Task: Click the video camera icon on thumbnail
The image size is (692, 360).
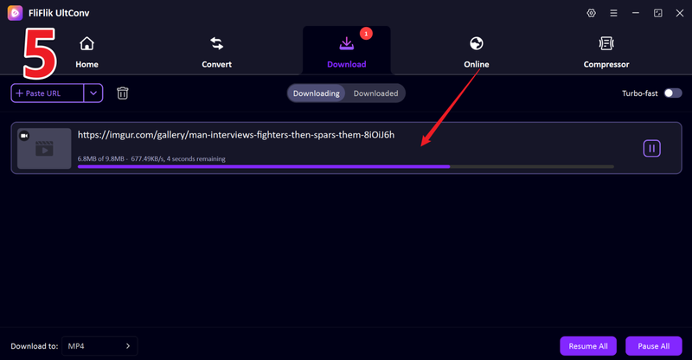Action: 24,136
